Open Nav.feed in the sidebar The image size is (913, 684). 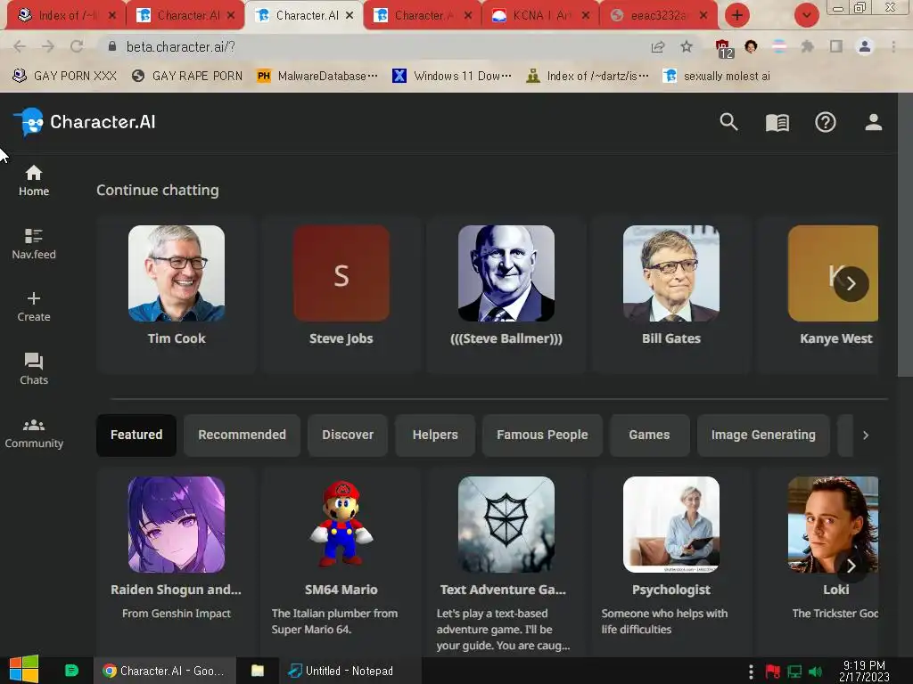click(34, 244)
